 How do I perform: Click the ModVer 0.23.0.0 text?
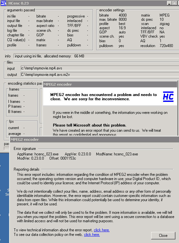pyautogui.click(x=30, y=158)
